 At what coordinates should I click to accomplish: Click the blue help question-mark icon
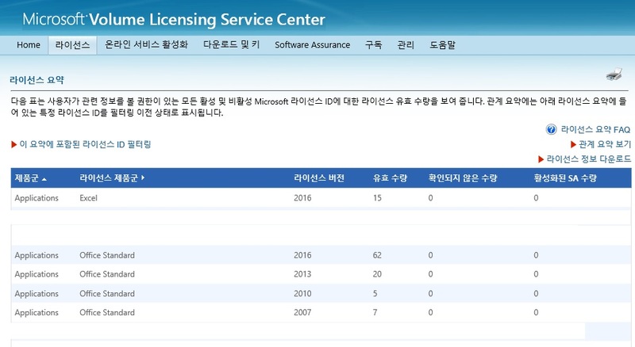click(x=551, y=129)
